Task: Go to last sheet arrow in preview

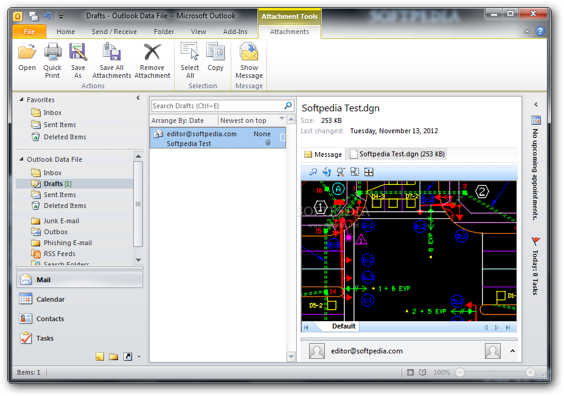Action: click(x=508, y=327)
